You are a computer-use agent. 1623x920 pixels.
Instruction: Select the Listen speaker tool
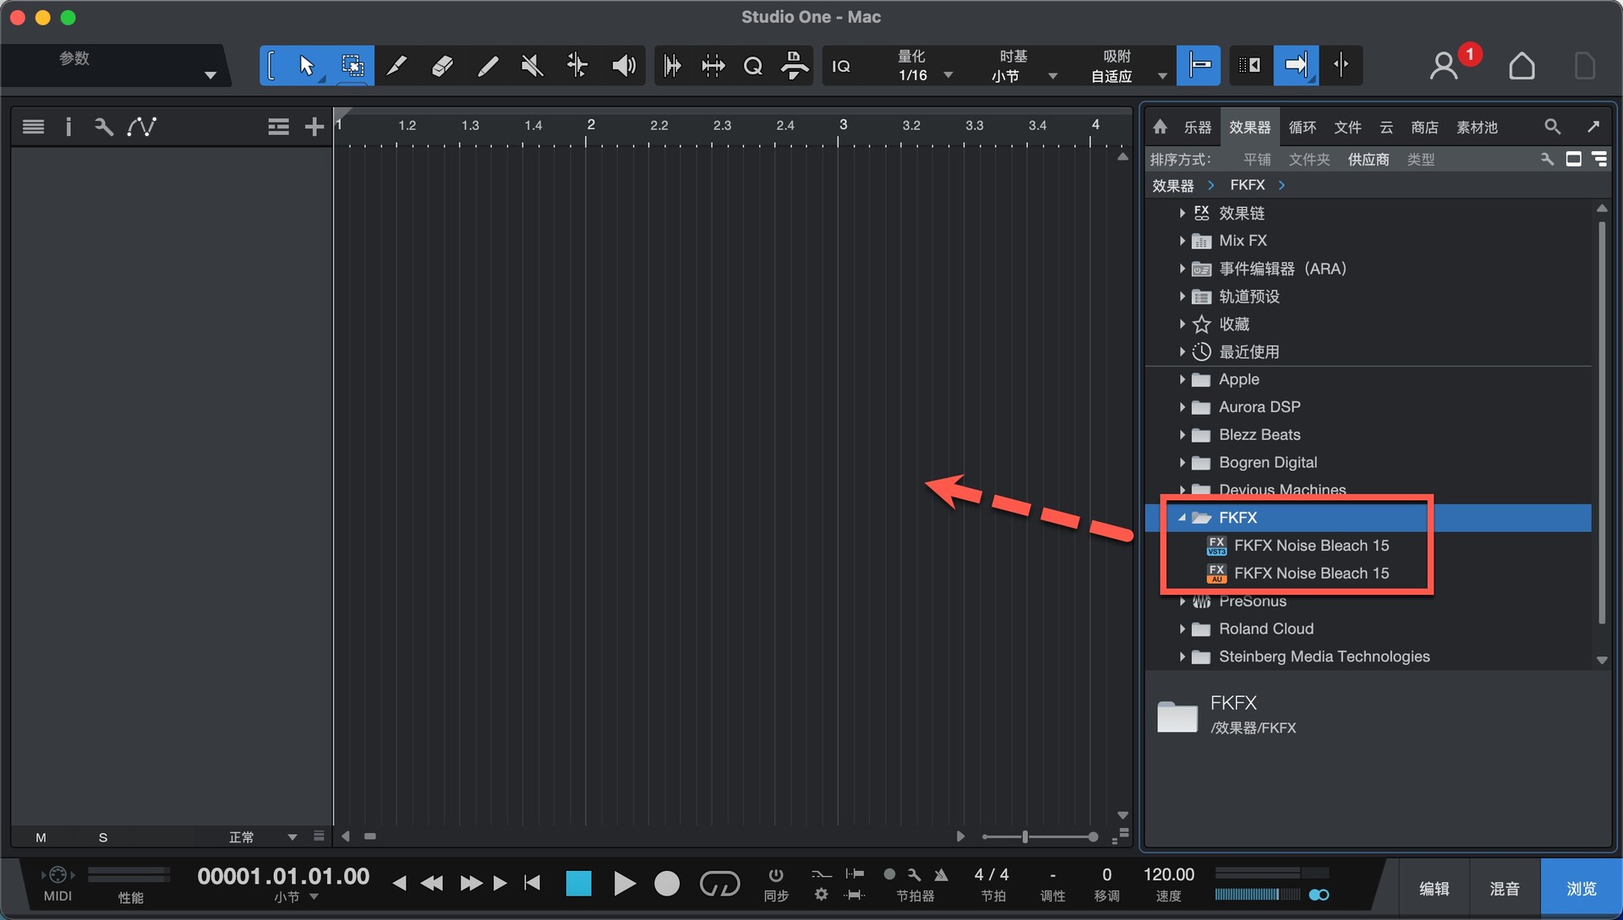click(623, 65)
